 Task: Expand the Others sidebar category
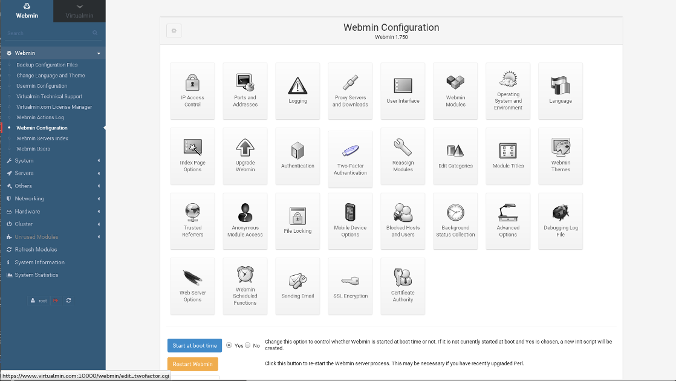click(53, 186)
